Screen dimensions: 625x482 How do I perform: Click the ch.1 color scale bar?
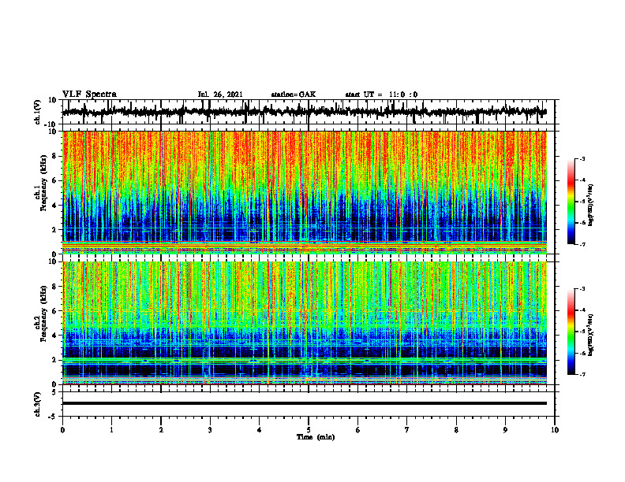coord(571,202)
